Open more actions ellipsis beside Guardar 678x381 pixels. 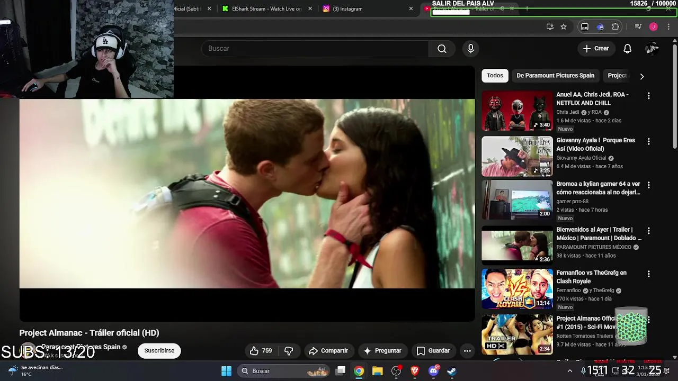(x=467, y=351)
